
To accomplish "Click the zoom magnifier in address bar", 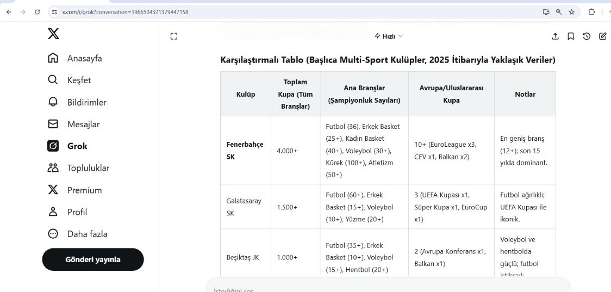I will (559, 12).
